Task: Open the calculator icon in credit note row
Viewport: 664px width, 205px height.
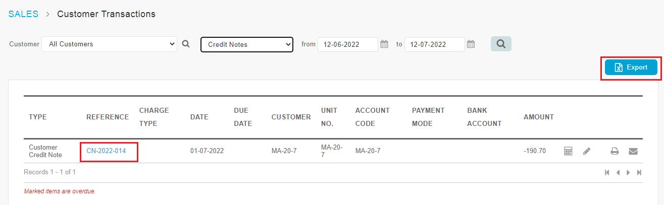Action: tap(568, 151)
